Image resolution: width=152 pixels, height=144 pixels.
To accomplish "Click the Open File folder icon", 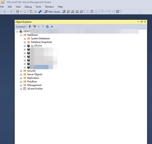I will click(x=31, y=12).
